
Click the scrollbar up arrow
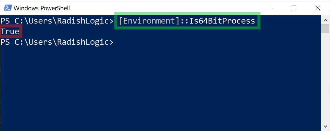point(325,20)
